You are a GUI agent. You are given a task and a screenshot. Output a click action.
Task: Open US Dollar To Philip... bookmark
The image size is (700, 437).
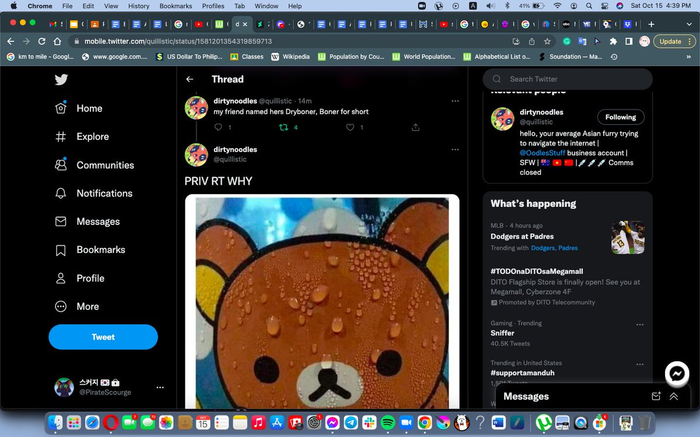tap(190, 57)
